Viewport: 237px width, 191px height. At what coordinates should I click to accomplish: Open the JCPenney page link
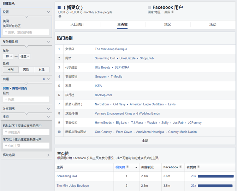[x=195, y=123]
